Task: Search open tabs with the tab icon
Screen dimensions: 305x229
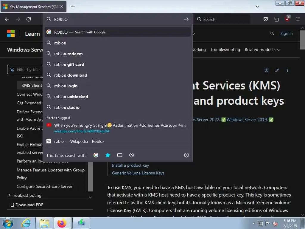Action: tap(120, 155)
